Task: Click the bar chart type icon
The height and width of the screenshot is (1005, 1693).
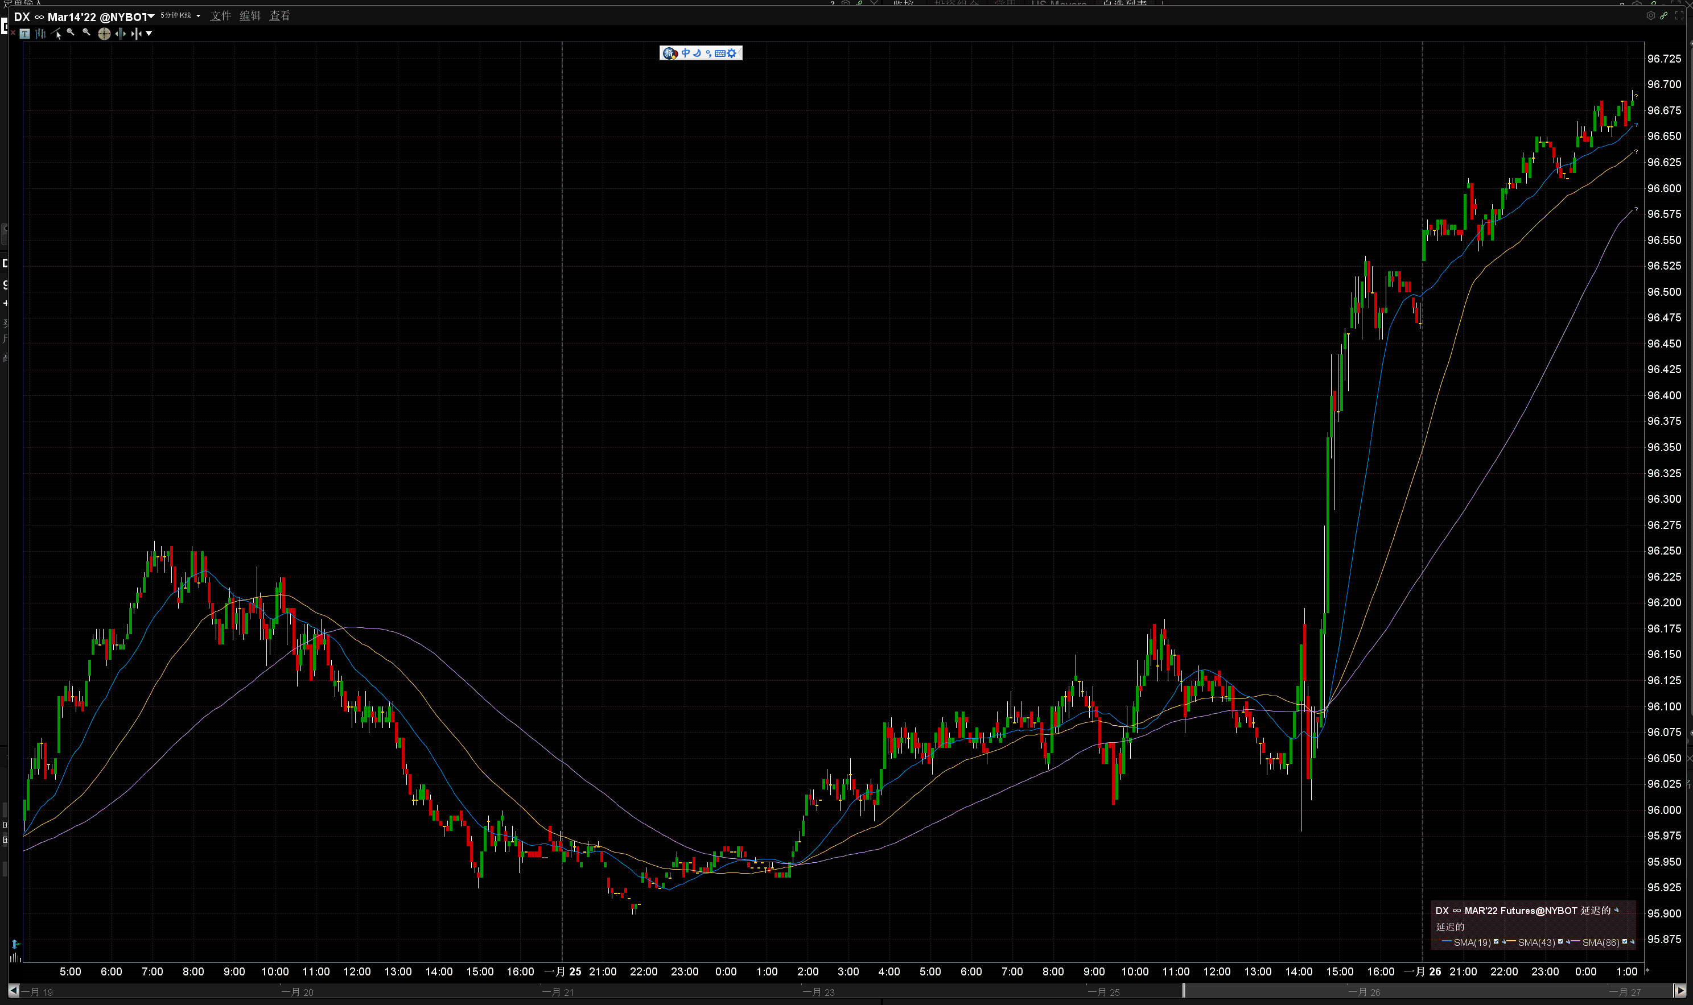Action: pyautogui.click(x=40, y=34)
